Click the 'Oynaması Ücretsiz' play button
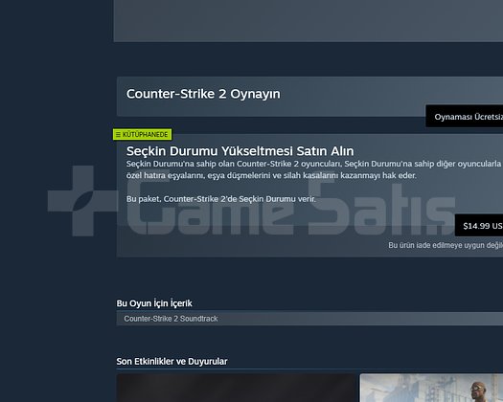 464,116
